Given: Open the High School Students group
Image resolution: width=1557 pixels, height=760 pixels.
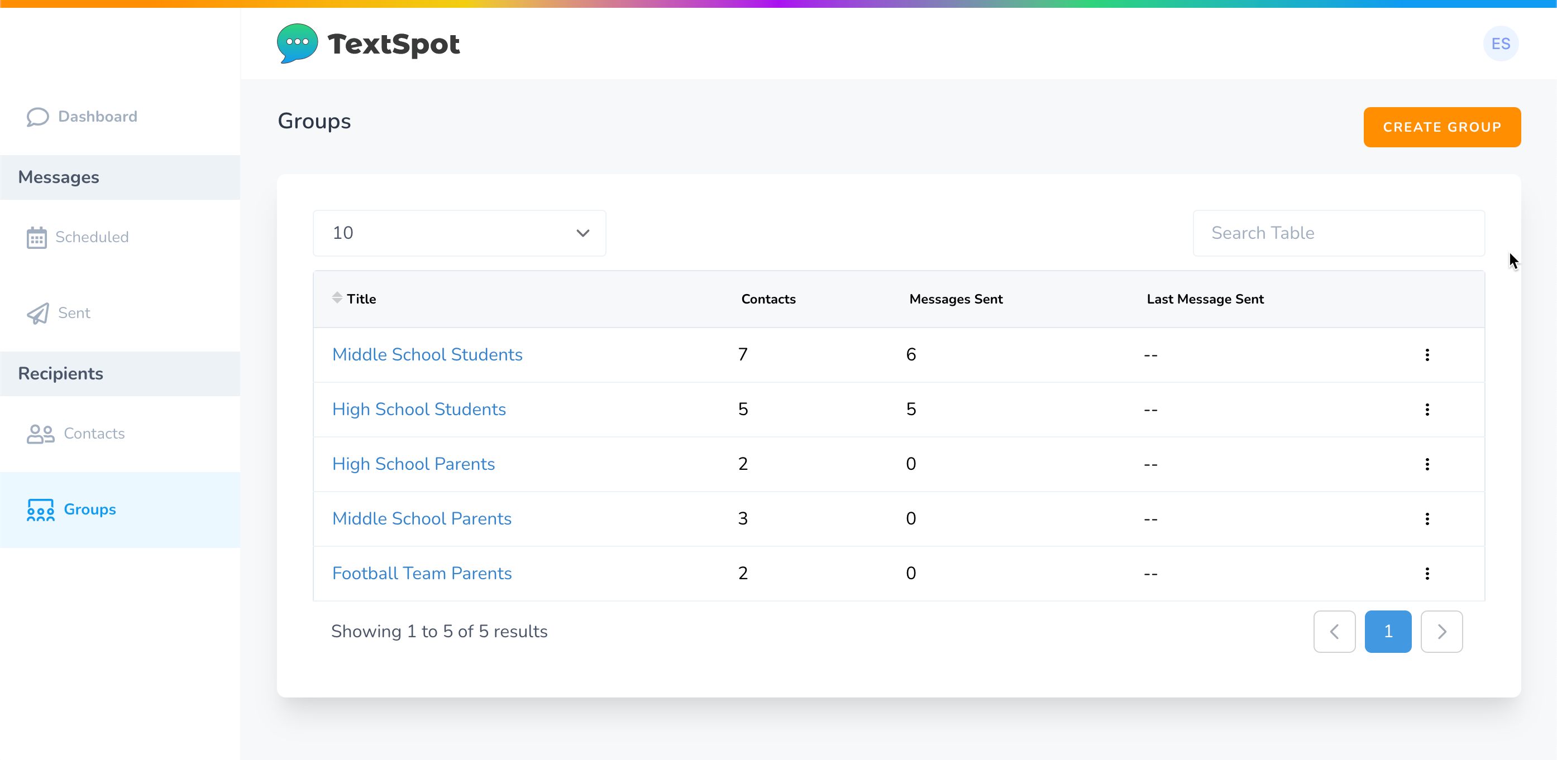Looking at the screenshot, I should coord(419,409).
